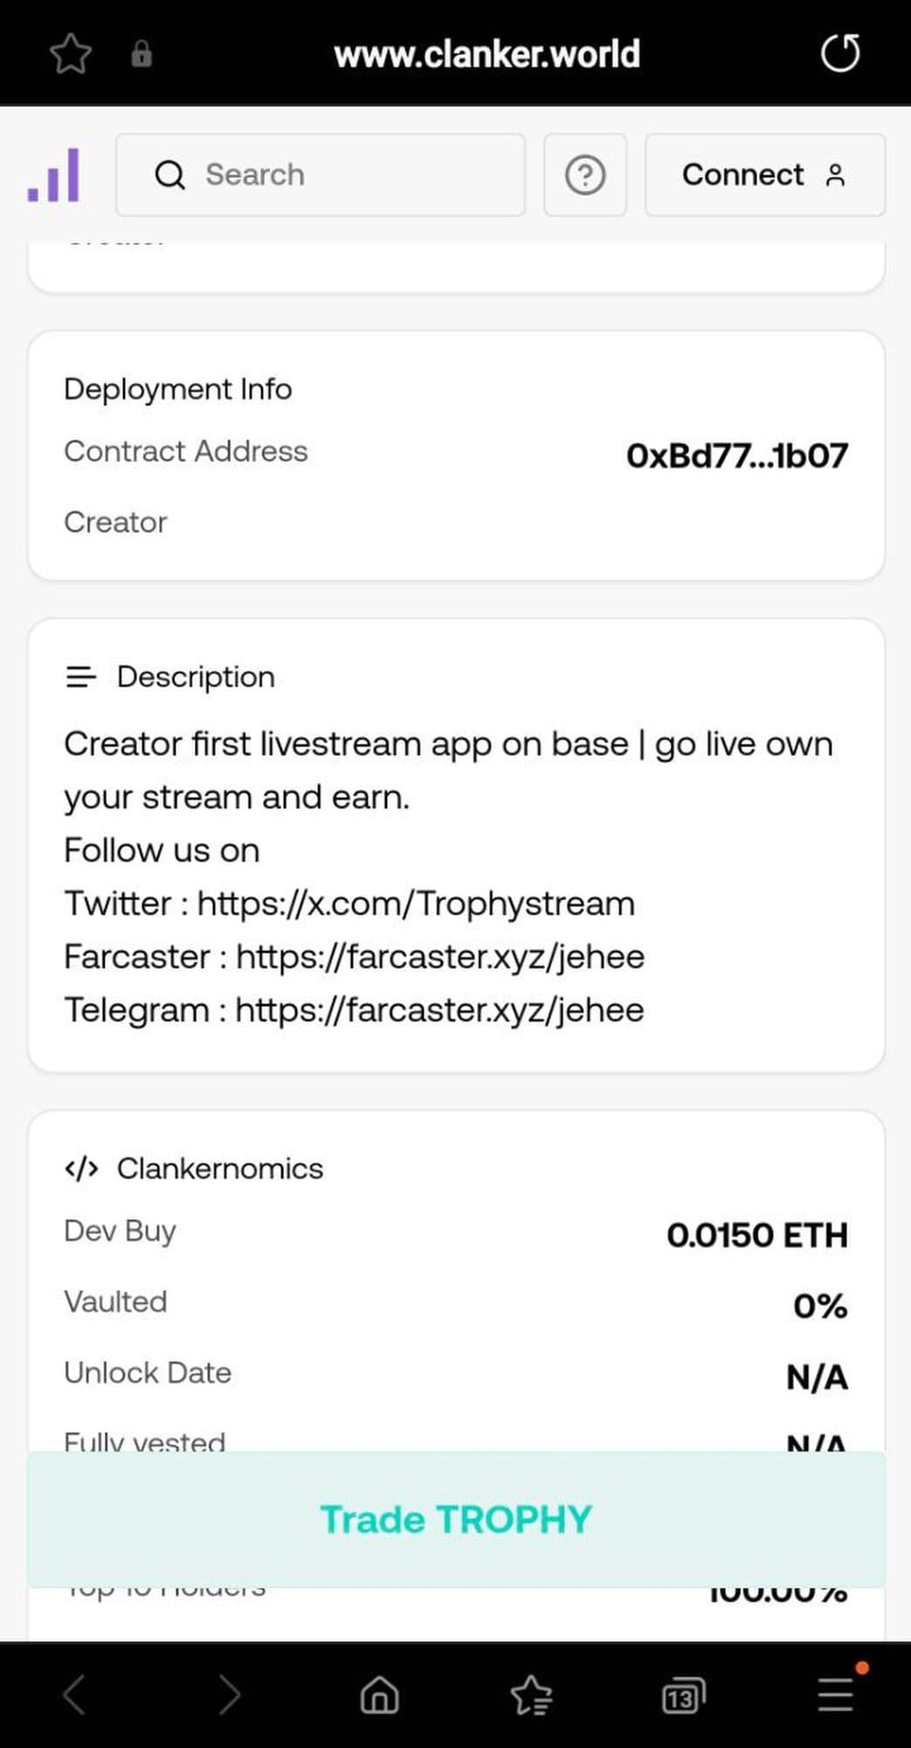The image size is (911, 1748).
Task: Copy contract address 0xBd77...1b07
Action: click(x=736, y=455)
